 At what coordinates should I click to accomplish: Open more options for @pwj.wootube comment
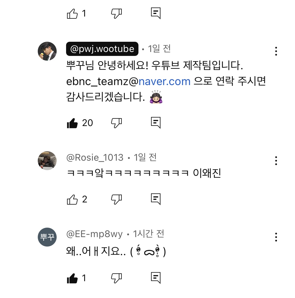pyautogui.click(x=276, y=51)
